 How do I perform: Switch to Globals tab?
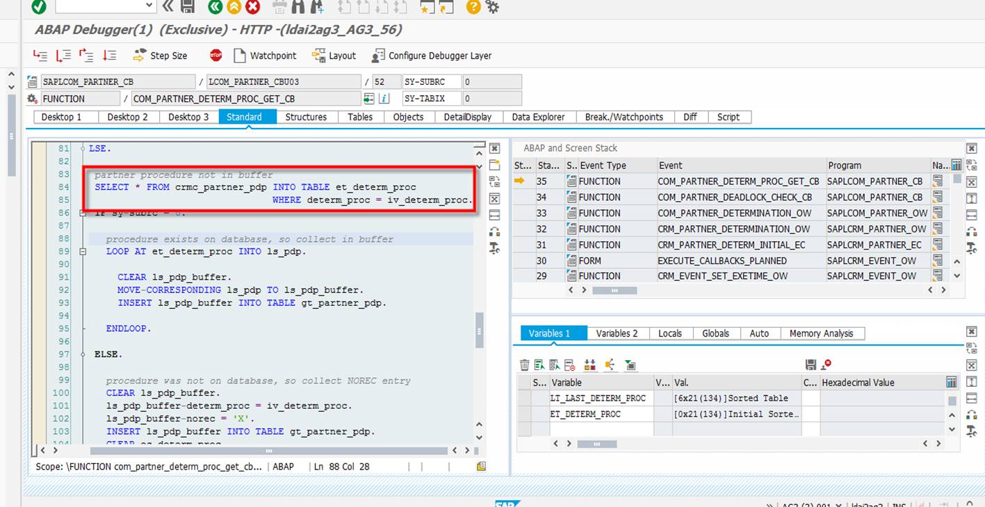[715, 333]
